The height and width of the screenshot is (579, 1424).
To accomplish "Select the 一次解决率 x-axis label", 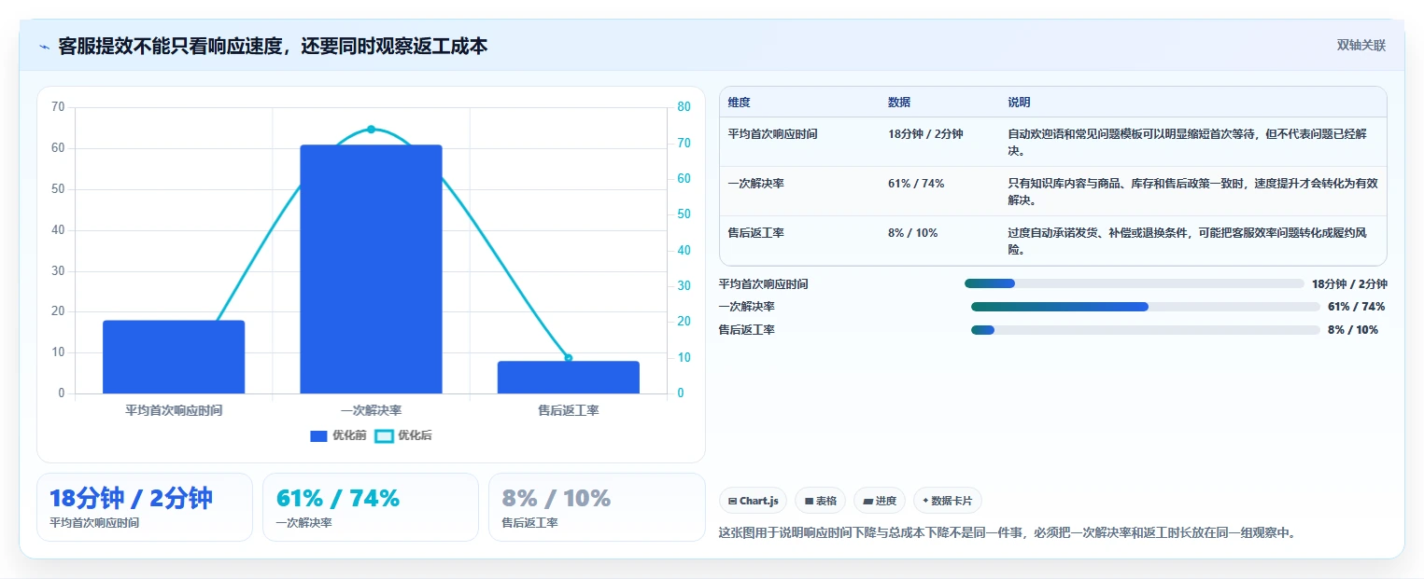I will point(371,410).
